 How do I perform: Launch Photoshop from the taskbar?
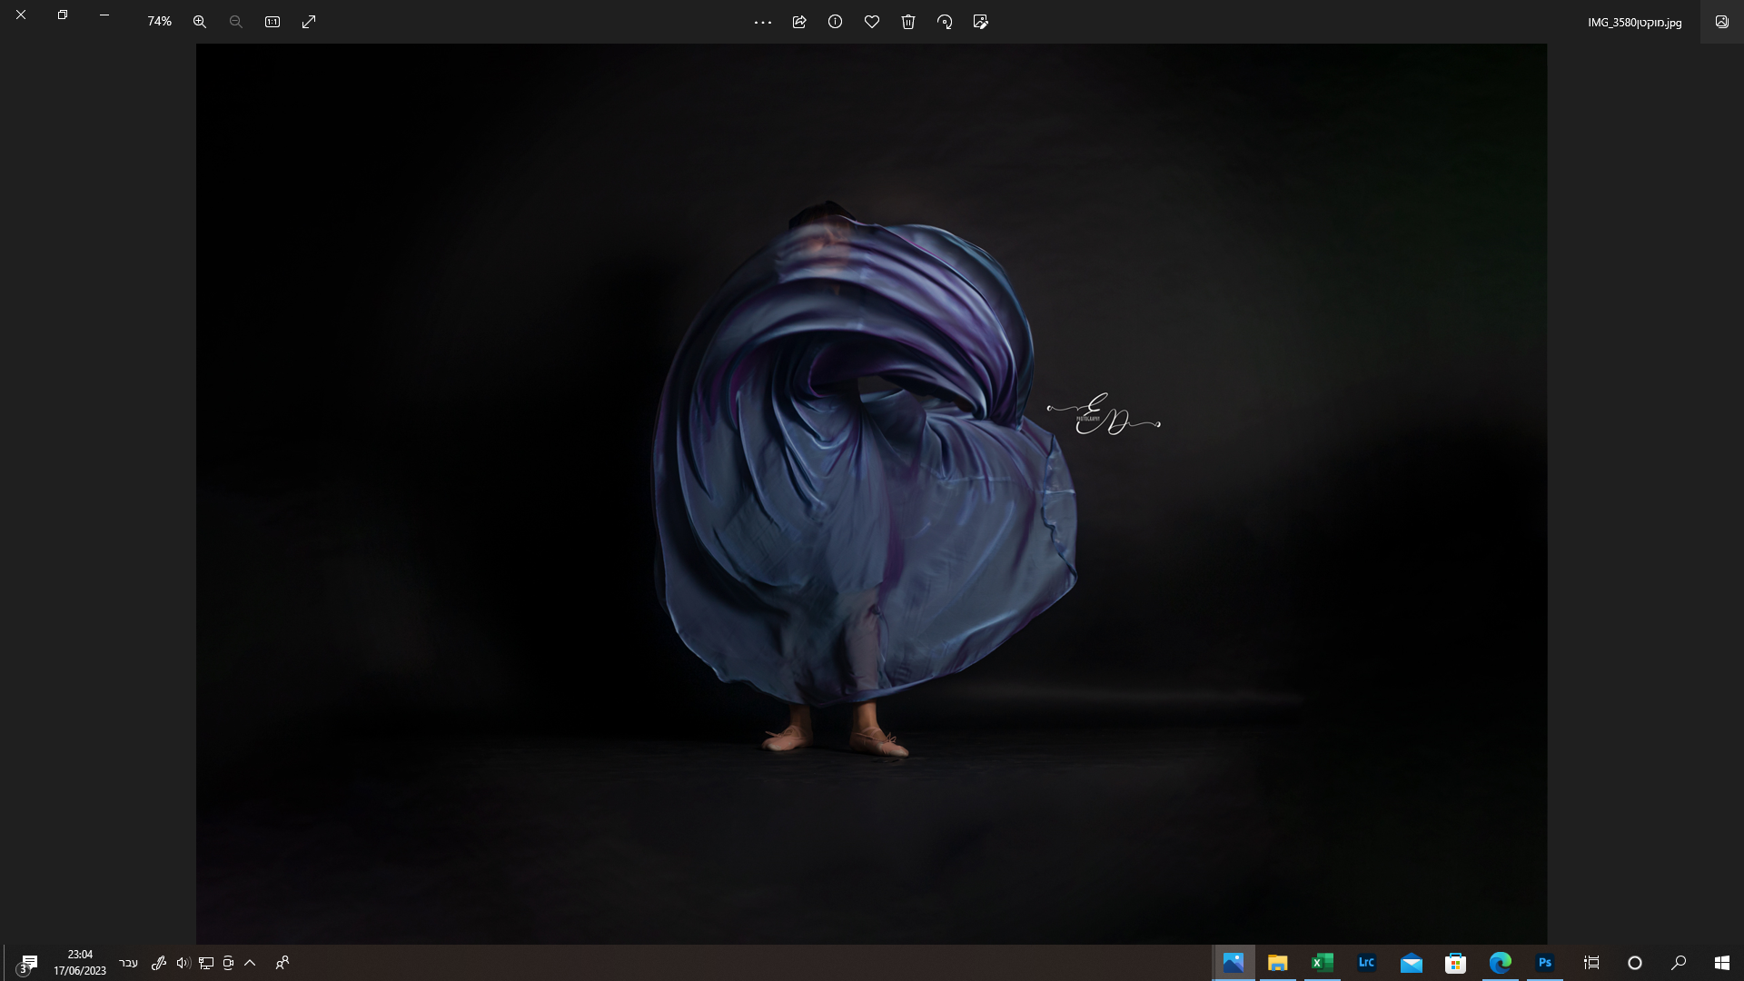click(x=1546, y=963)
